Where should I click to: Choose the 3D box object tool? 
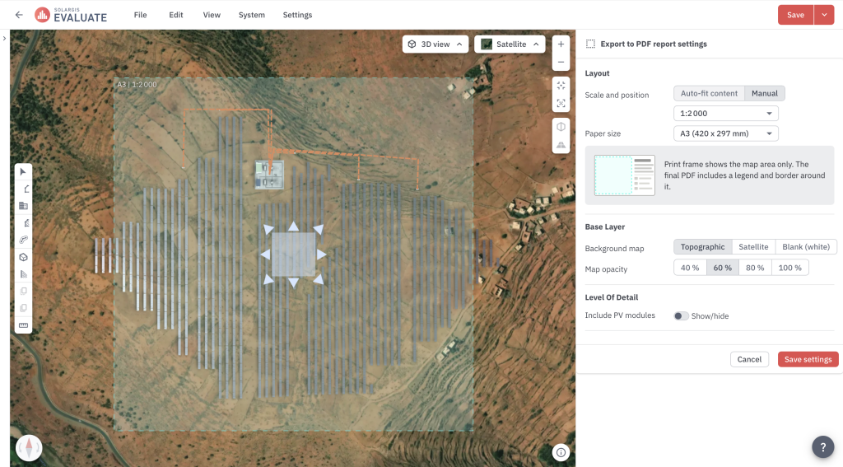(23, 257)
